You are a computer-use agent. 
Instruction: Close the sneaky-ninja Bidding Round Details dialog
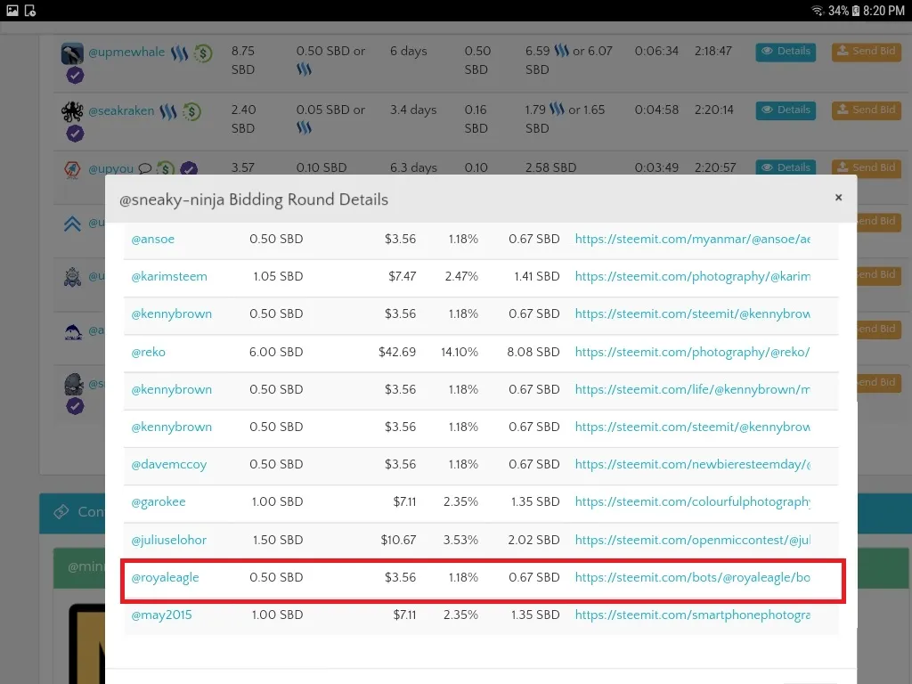(x=838, y=198)
